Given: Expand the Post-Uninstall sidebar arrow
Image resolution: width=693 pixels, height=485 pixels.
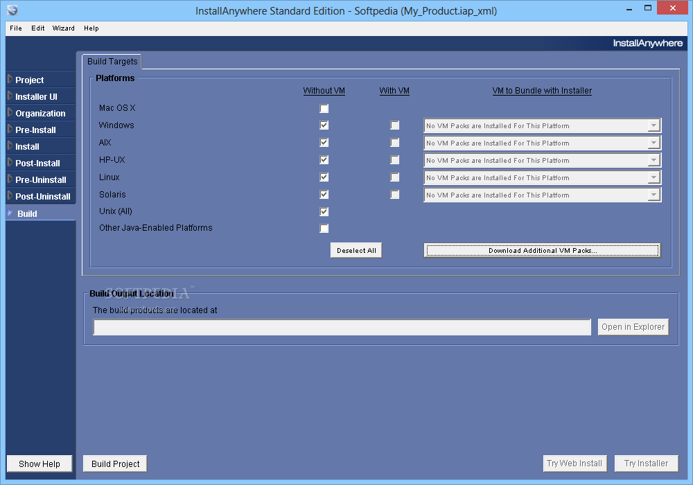Looking at the screenshot, I should pyautogui.click(x=10, y=195).
